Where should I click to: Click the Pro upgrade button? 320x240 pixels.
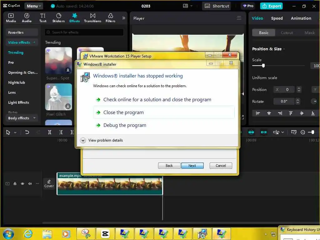tap(248, 6)
